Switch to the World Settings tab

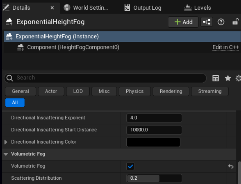click(x=86, y=8)
